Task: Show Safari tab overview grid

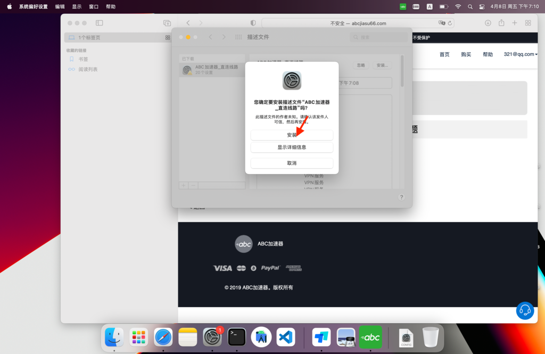Action: (x=528, y=23)
